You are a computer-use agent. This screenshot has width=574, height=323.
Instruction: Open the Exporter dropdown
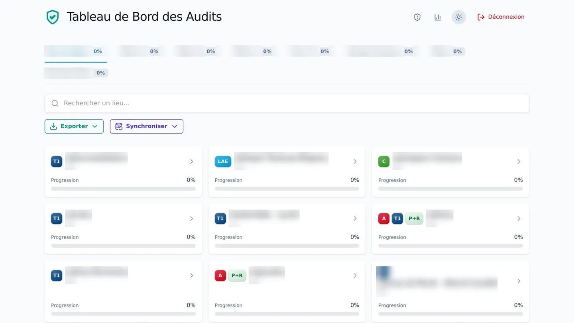(x=74, y=126)
